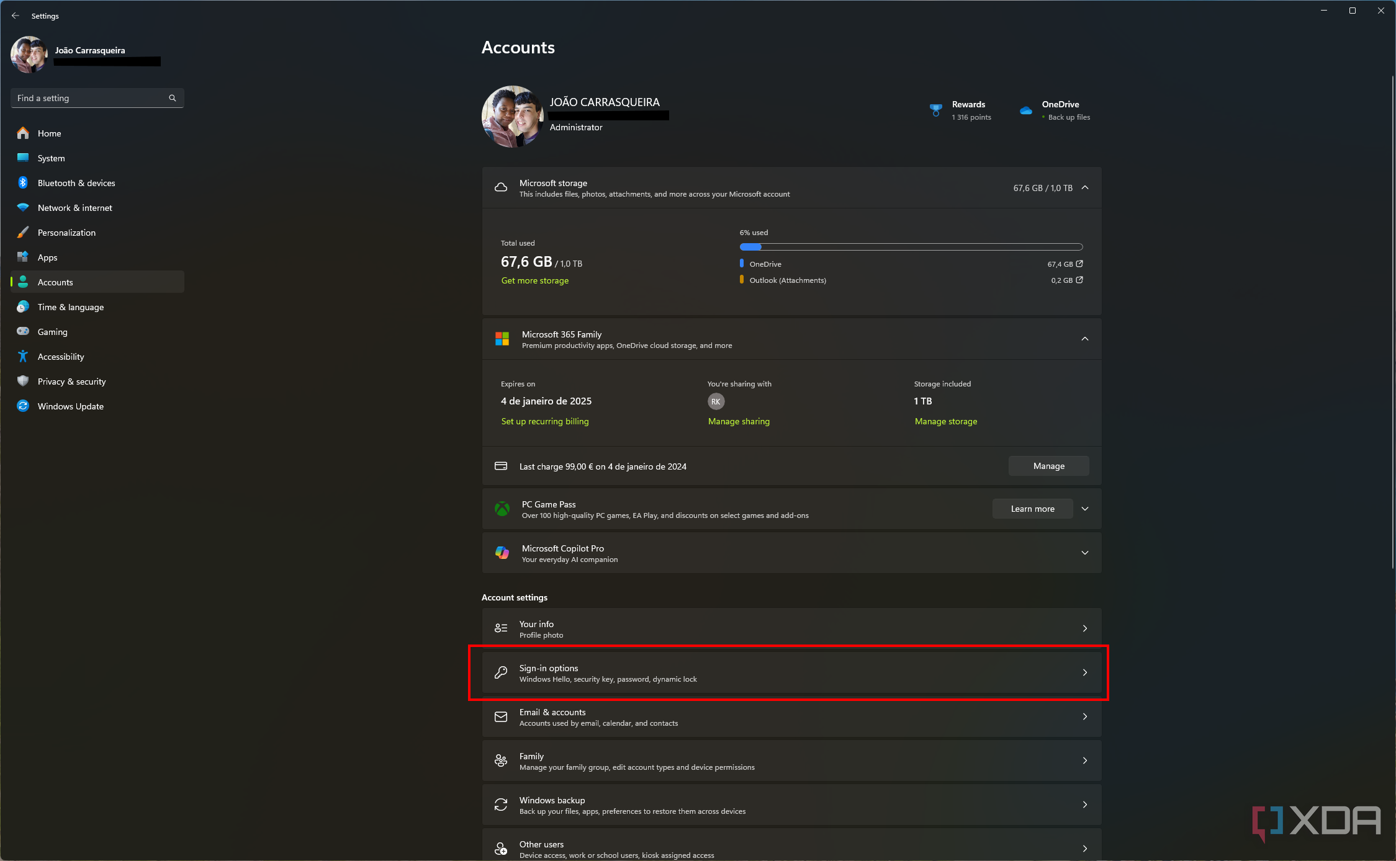
Task: Click the vertical scrollbar on the right
Action: tap(1392, 323)
